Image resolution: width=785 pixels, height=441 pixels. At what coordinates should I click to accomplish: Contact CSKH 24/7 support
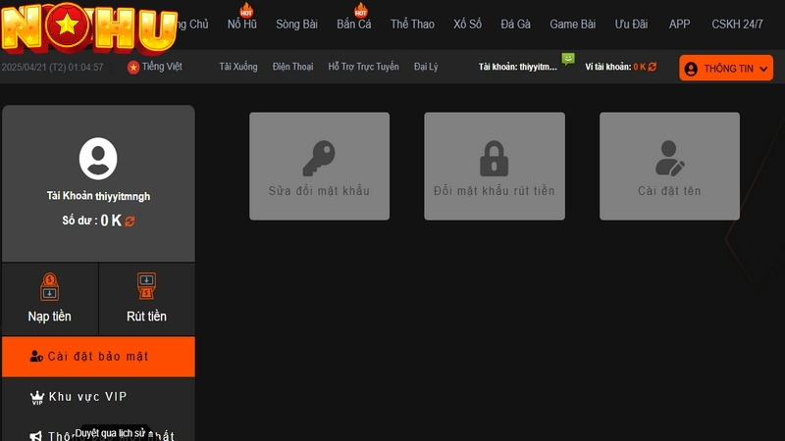(x=737, y=24)
